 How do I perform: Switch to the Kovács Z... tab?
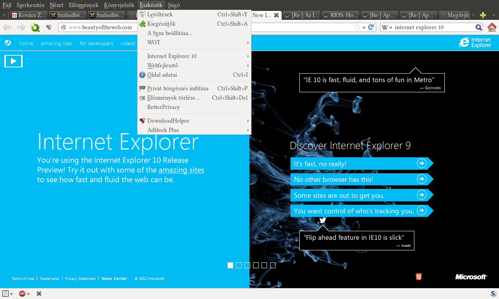click(28, 15)
